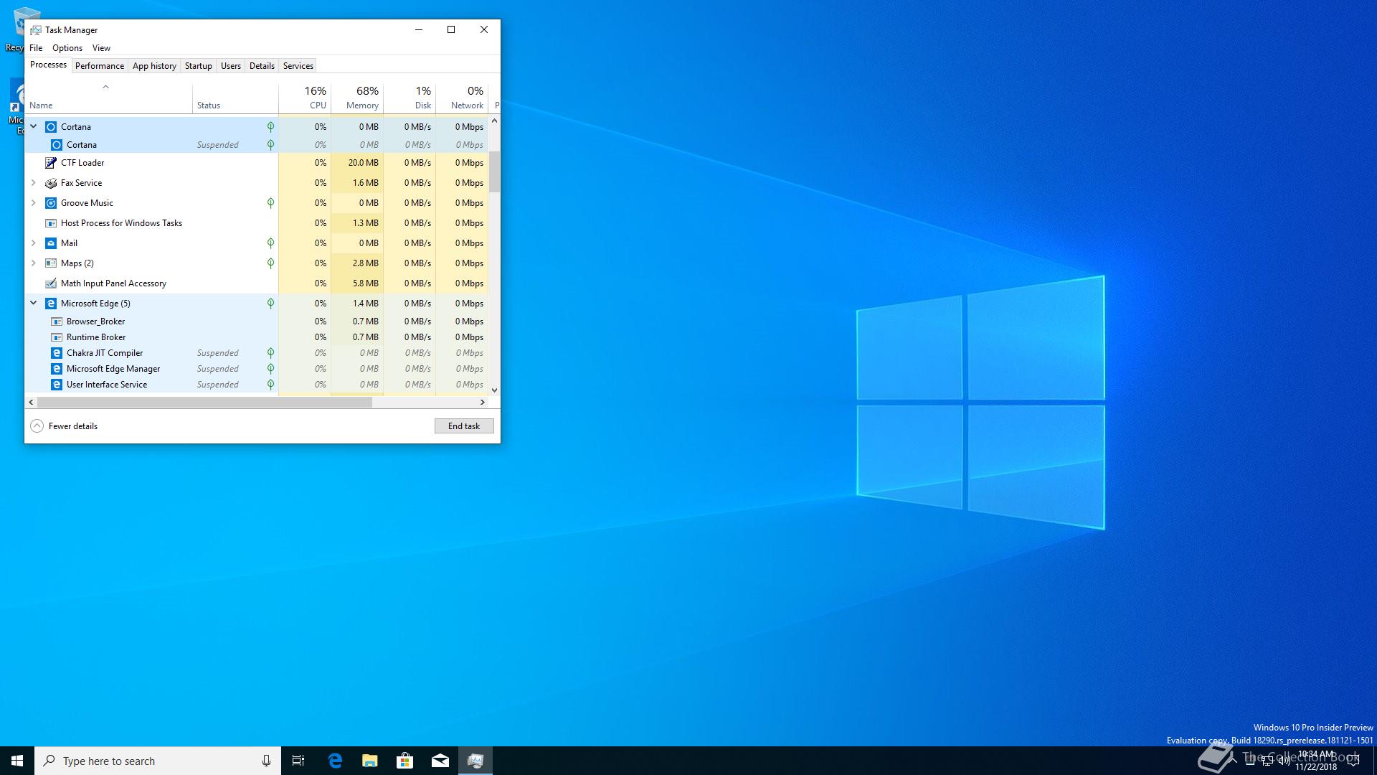Click the CTF Loader memory value 20.0 MB
Screen dimensions: 1377x775
tap(364, 163)
